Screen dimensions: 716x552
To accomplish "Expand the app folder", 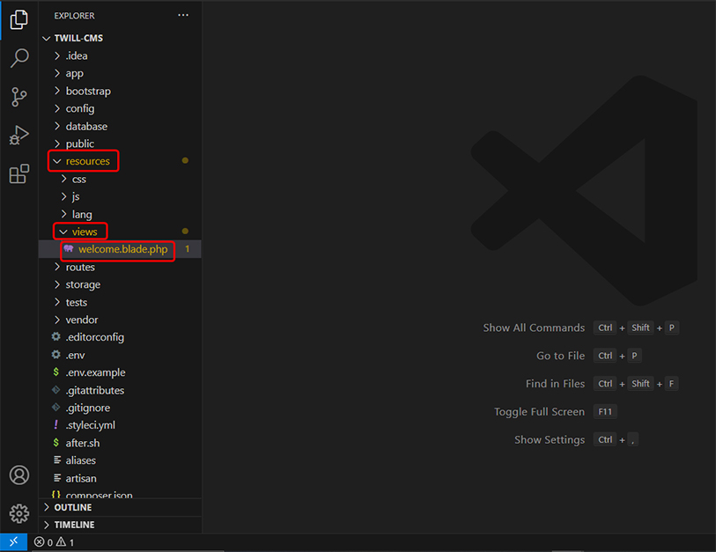I will tap(57, 73).
